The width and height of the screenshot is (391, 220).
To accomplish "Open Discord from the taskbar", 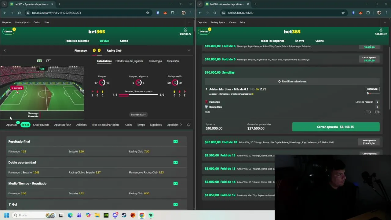I will 115,215.
